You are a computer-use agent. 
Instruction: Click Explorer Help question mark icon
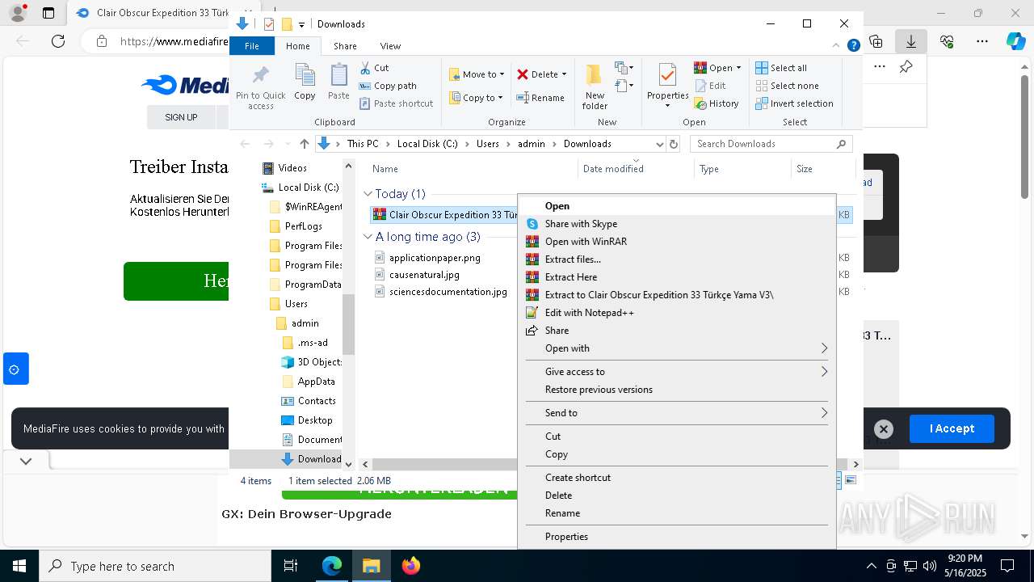coord(853,46)
